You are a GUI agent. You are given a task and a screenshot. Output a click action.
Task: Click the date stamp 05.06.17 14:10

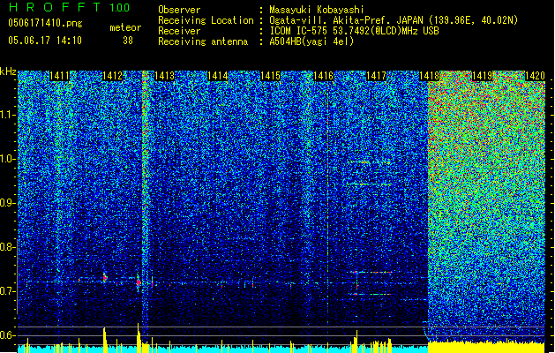click(x=45, y=41)
